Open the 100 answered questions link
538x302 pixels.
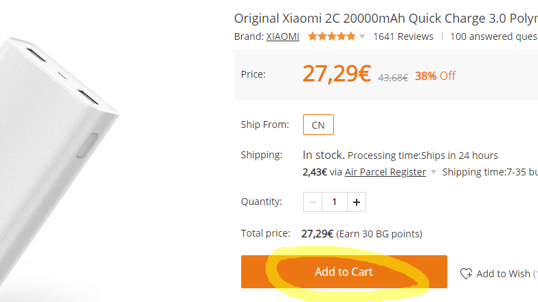pos(493,36)
